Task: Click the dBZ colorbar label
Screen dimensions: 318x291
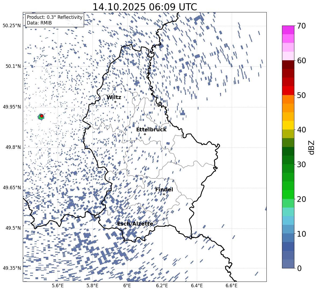Action: 312,147
